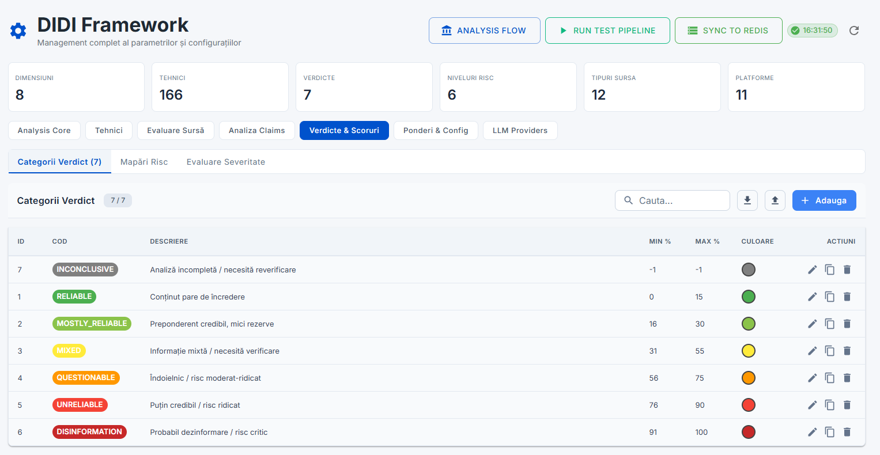Open the DIMENSIUNI stat card

(76, 87)
